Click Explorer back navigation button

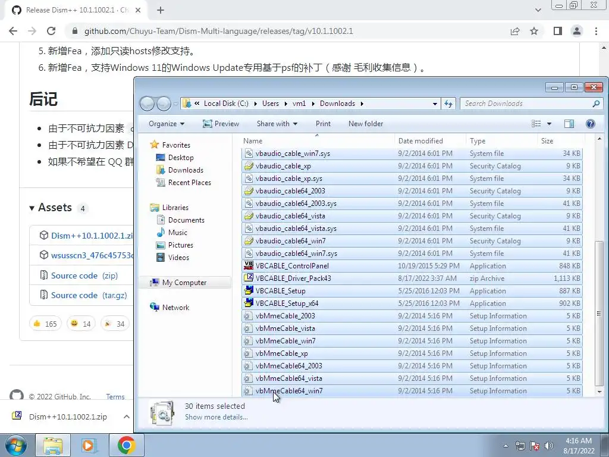coord(147,104)
